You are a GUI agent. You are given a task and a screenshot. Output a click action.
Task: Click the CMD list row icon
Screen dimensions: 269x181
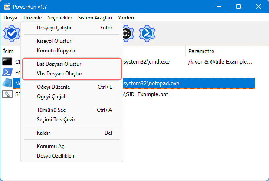pos(7,61)
